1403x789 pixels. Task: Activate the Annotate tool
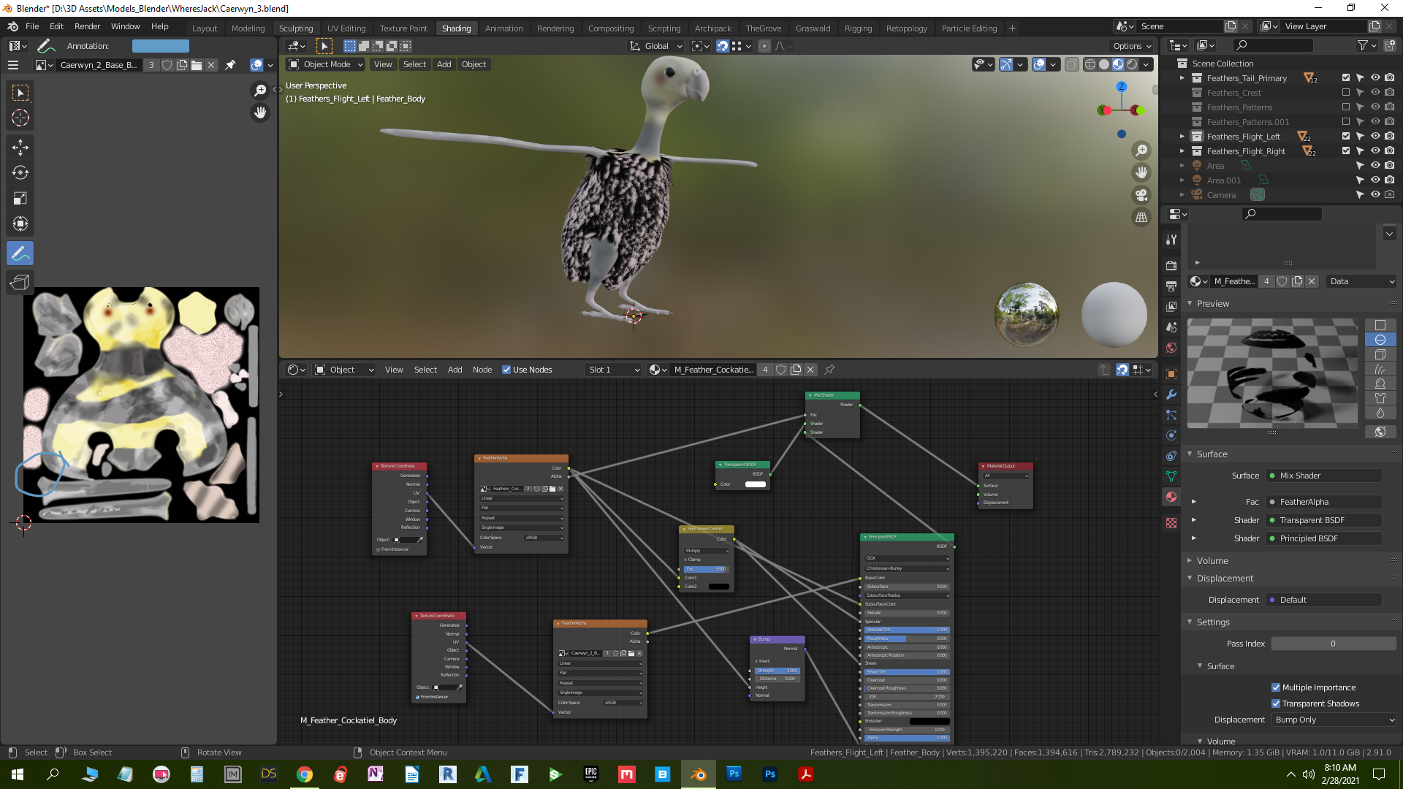tap(20, 253)
